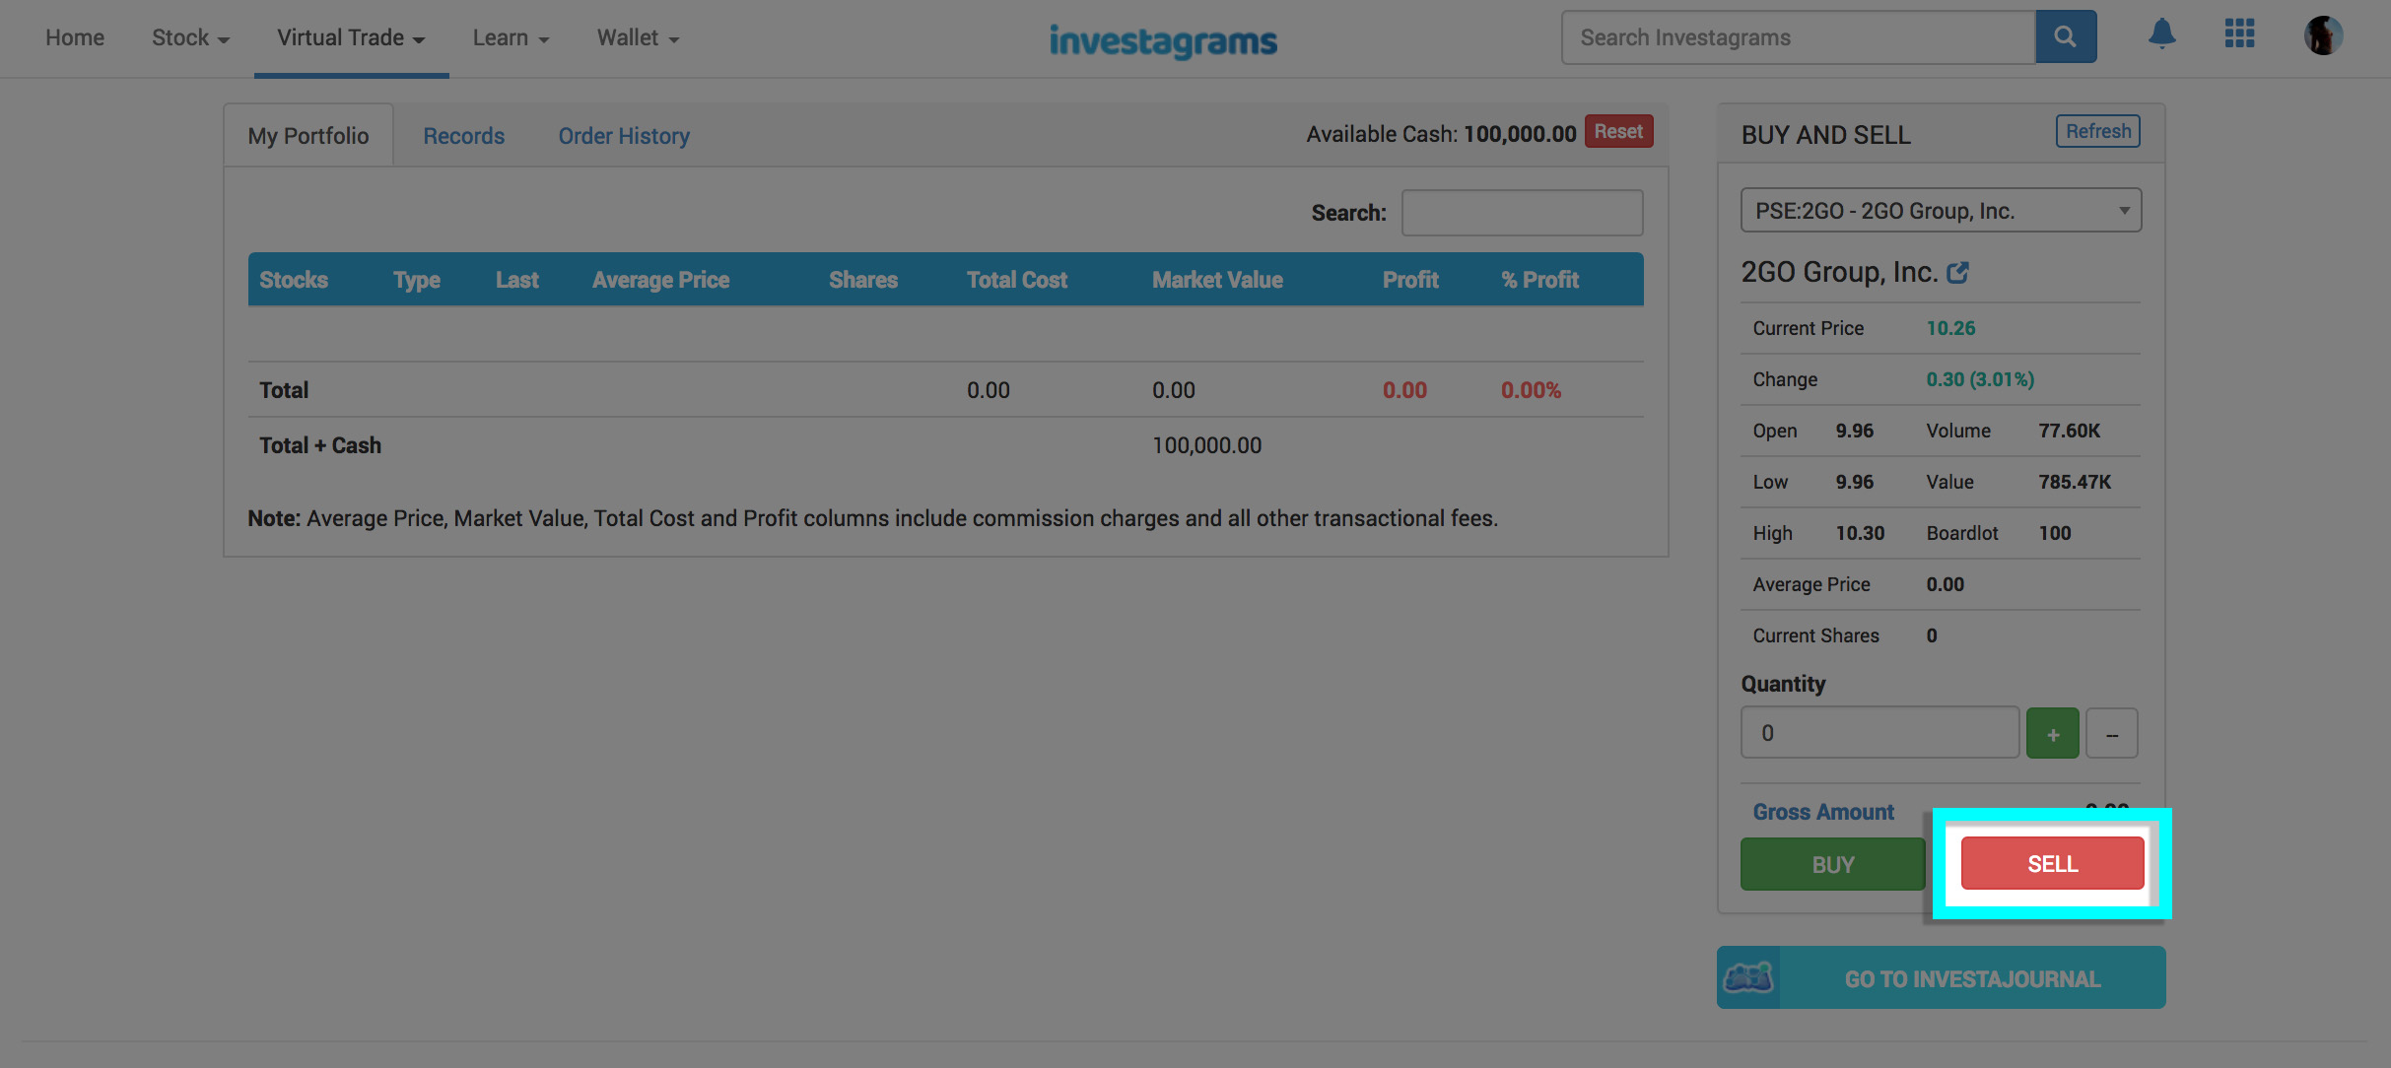Viewport: 2391px width, 1068px height.
Task: Click the Investagrams logo
Action: [1163, 40]
